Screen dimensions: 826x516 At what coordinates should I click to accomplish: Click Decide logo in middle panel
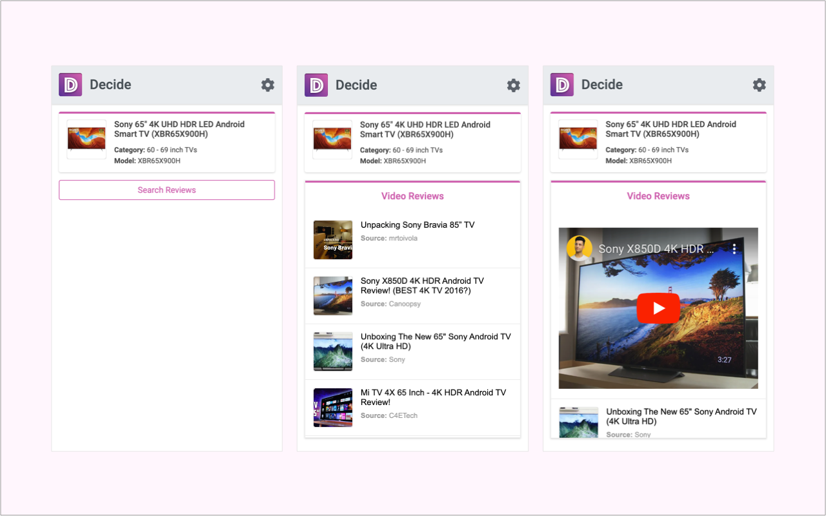pyautogui.click(x=316, y=84)
